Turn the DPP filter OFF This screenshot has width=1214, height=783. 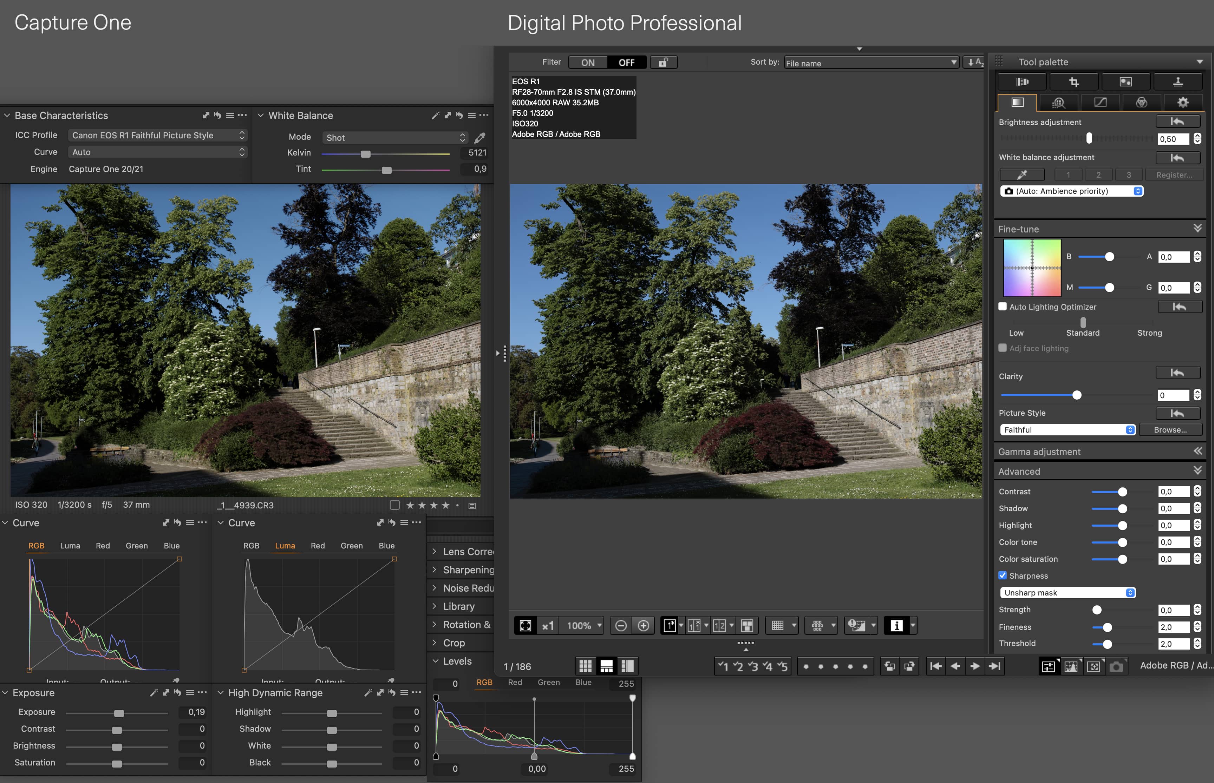pos(627,62)
